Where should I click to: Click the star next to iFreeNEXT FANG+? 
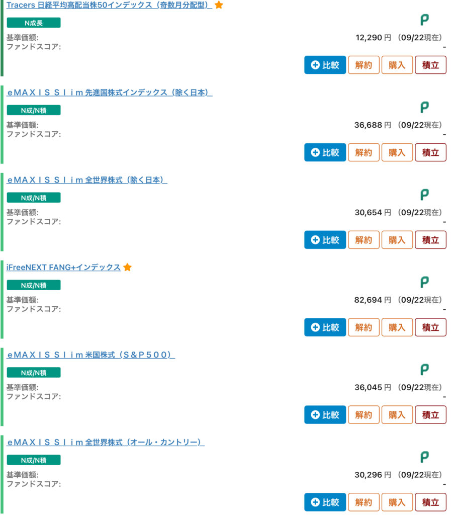(x=128, y=268)
